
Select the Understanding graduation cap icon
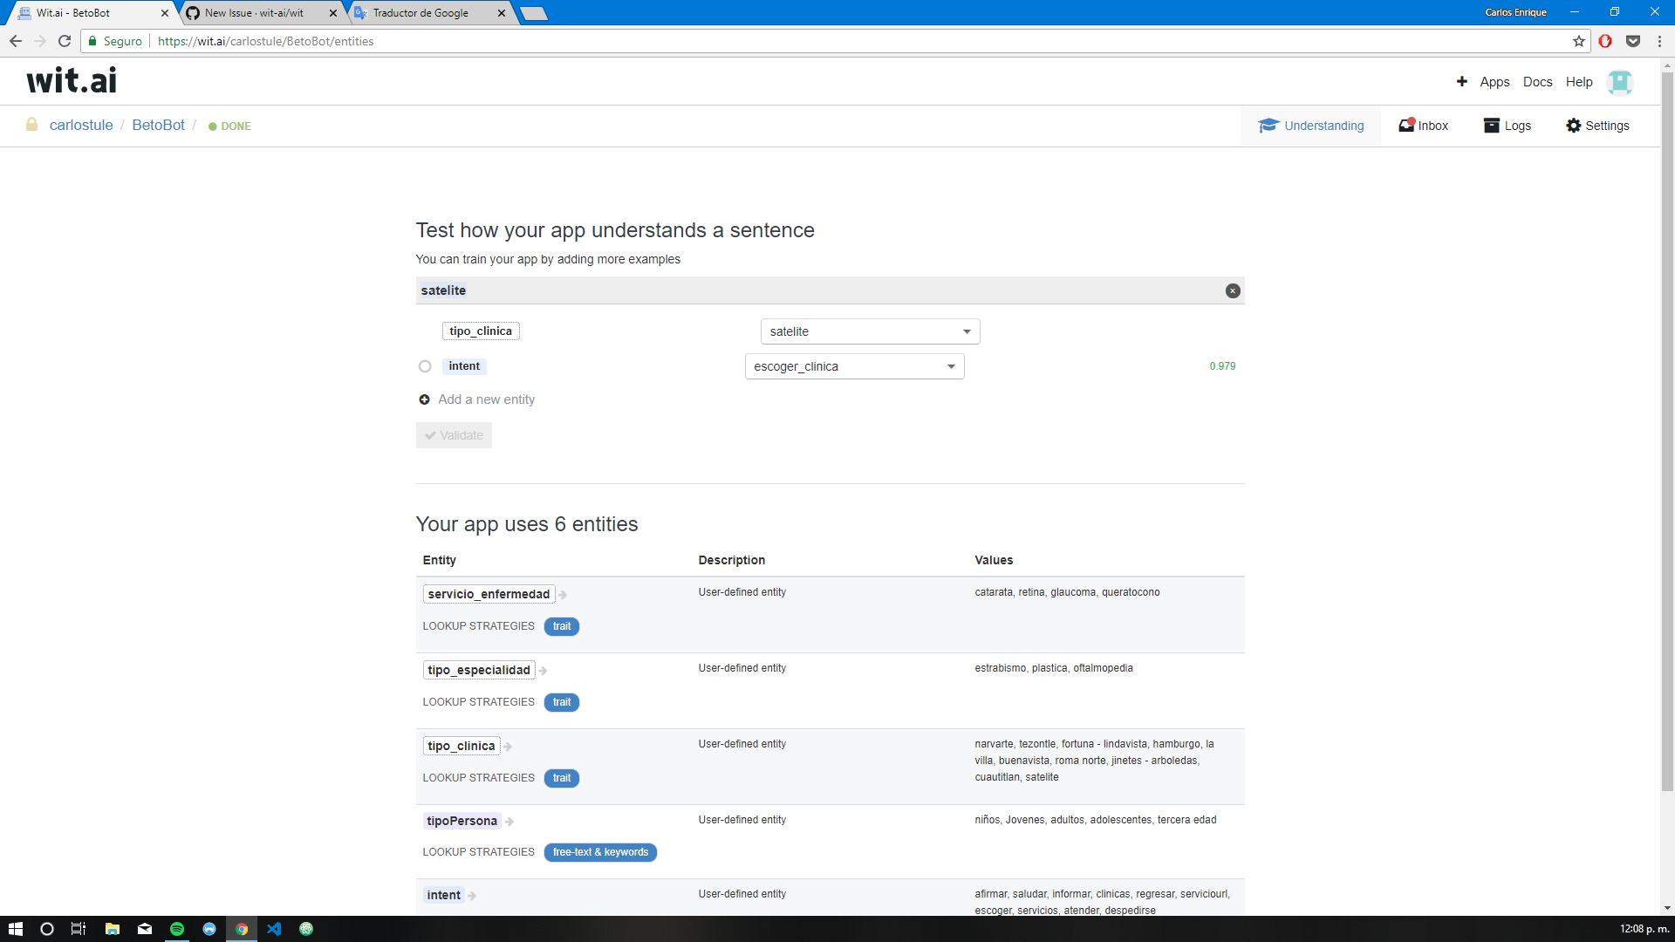pyautogui.click(x=1269, y=125)
